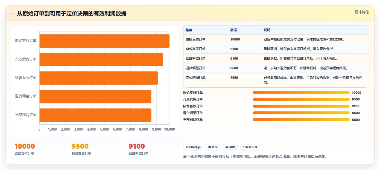Click the footer note starting 漏斗说明利润数据
The width and height of the screenshot is (380, 170).
[x=255, y=157]
